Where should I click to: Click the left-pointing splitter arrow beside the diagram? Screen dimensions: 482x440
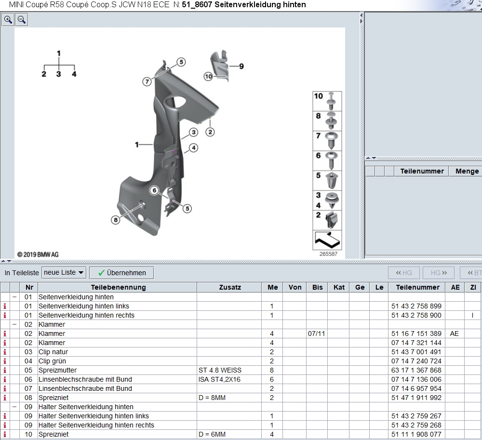coord(361,16)
